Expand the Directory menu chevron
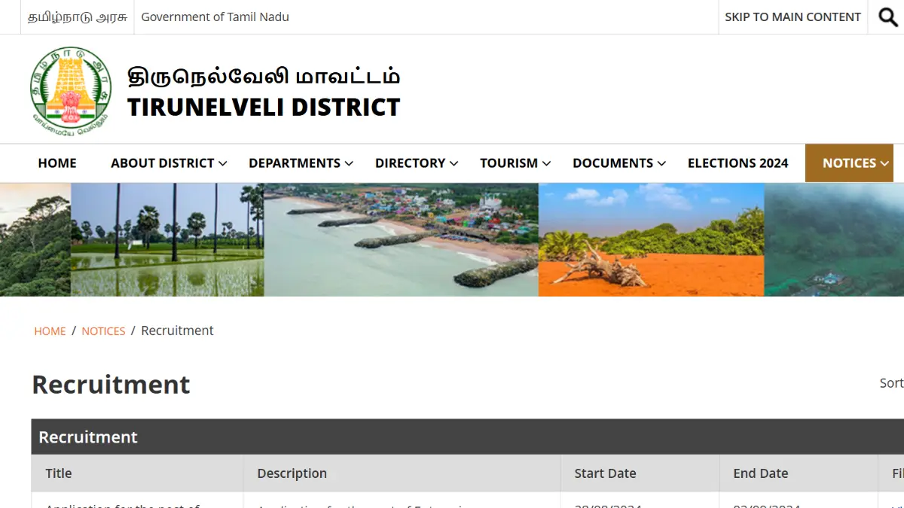 [454, 163]
